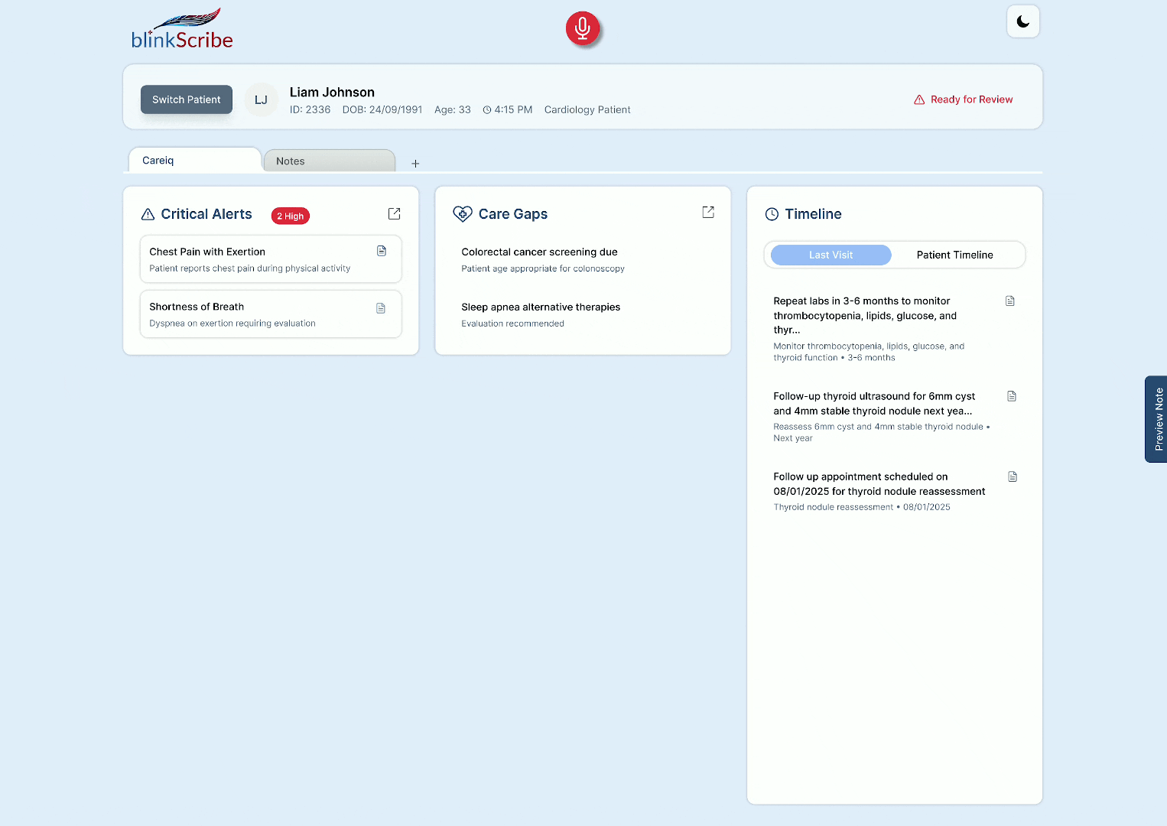Switch to the Notes tab
The height and width of the screenshot is (826, 1167).
tap(329, 161)
